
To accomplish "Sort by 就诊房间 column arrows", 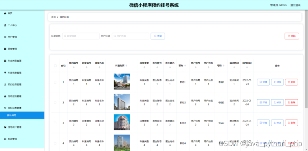I will [234, 67].
